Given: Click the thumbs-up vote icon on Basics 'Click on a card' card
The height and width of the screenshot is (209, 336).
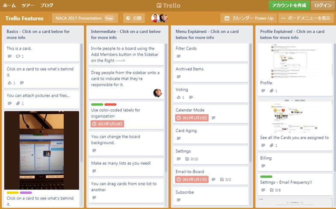Looking at the screenshot, I should coord(10,83).
